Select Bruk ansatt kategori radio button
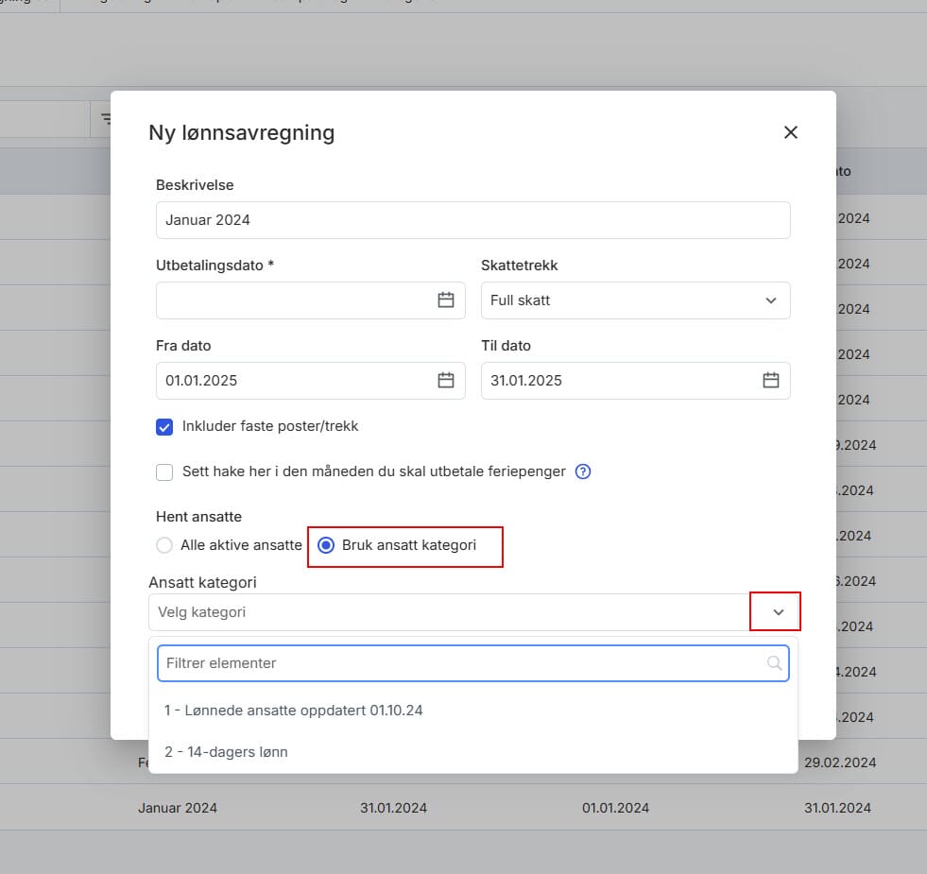The image size is (927, 874). pos(326,545)
